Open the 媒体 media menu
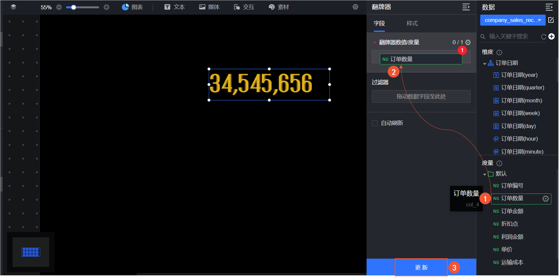 coord(209,7)
